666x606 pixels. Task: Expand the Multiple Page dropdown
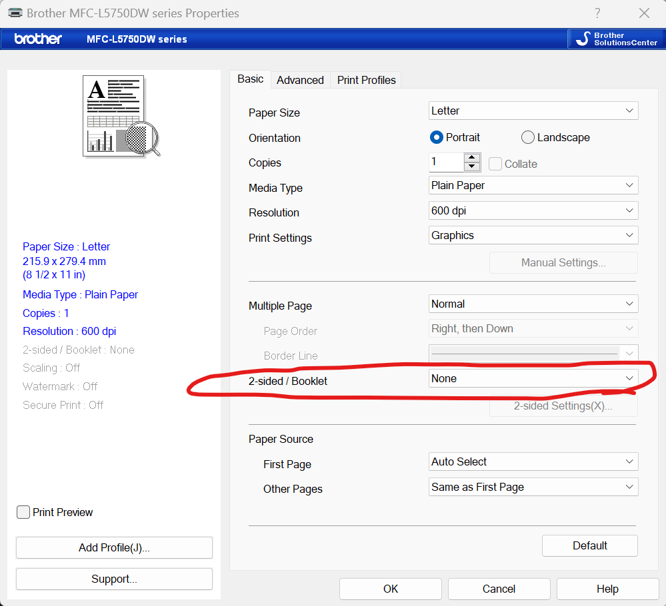pos(533,304)
